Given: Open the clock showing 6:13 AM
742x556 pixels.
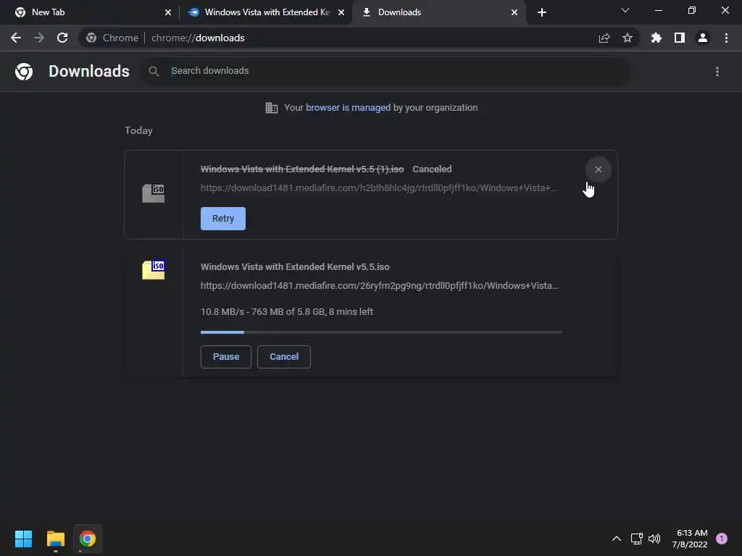Looking at the screenshot, I should pos(690,539).
